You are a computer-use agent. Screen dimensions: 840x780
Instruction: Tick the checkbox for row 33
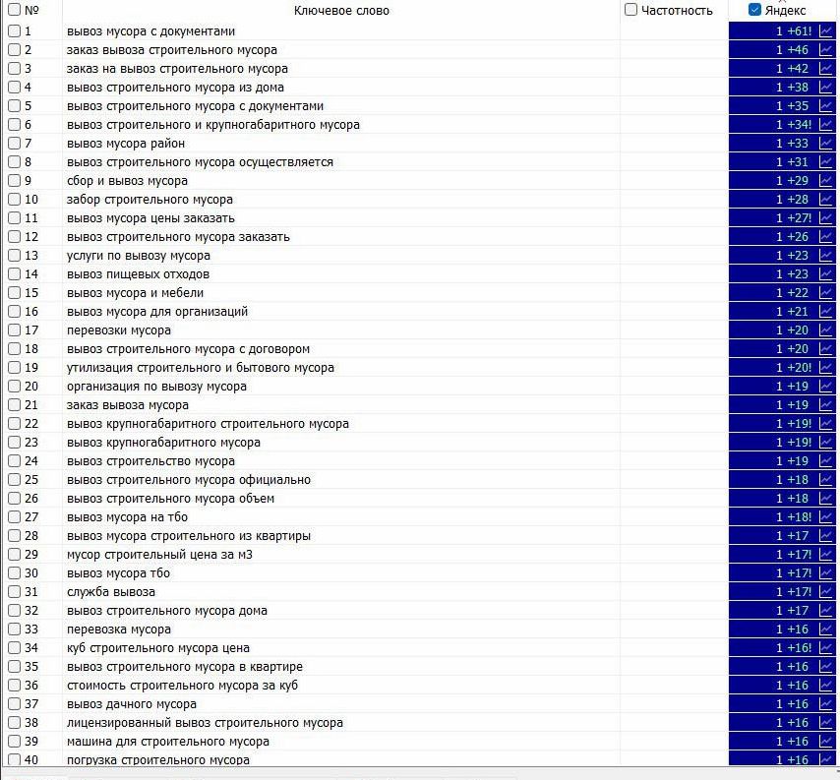pyautogui.click(x=14, y=630)
